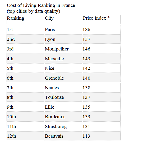Image resolution: width=143 pixels, height=144 pixels.
Task: Select the Lille city cell
Action: [x=63, y=107]
